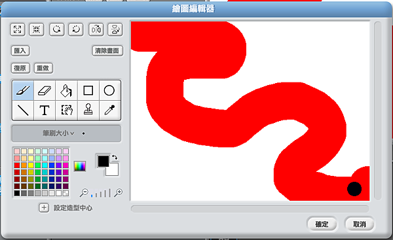Click the black foreground color box
This screenshot has height=240, width=393.
tap(103, 161)
